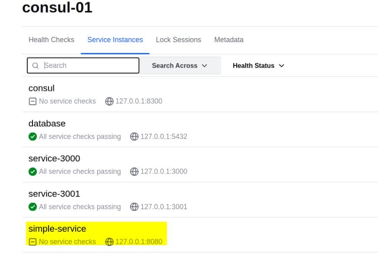Open the service-3001 instance
This screenshot has width=378, height=269.
[x=54, y=194]
